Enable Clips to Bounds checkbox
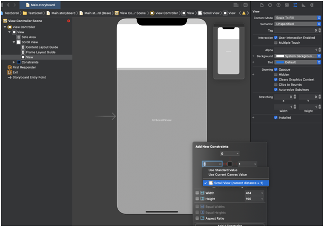 tap(276, 85)
